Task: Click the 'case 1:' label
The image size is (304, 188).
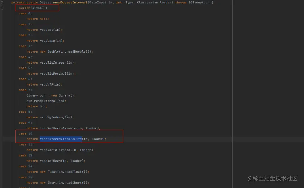Action: tap(25, 24)
